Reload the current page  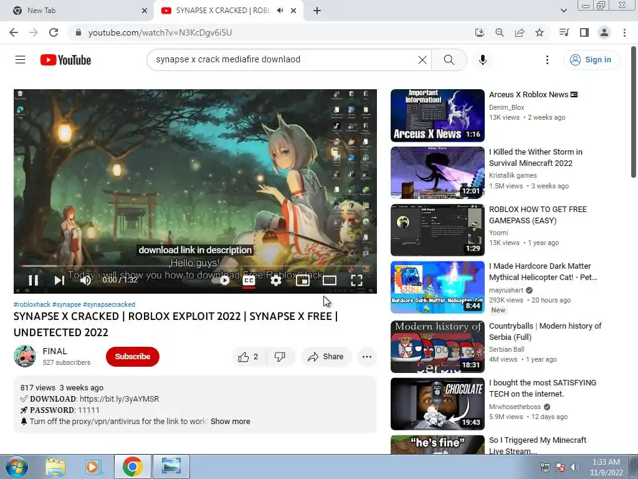pyautogui.click(x=54, y=32)
